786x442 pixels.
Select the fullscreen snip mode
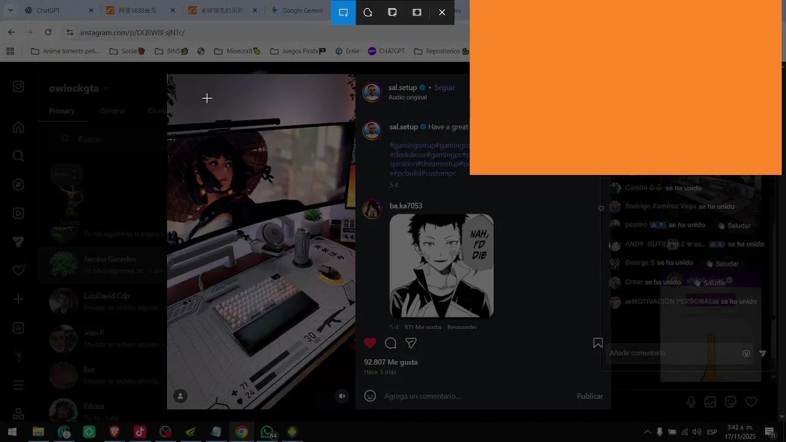pos(417,12)
